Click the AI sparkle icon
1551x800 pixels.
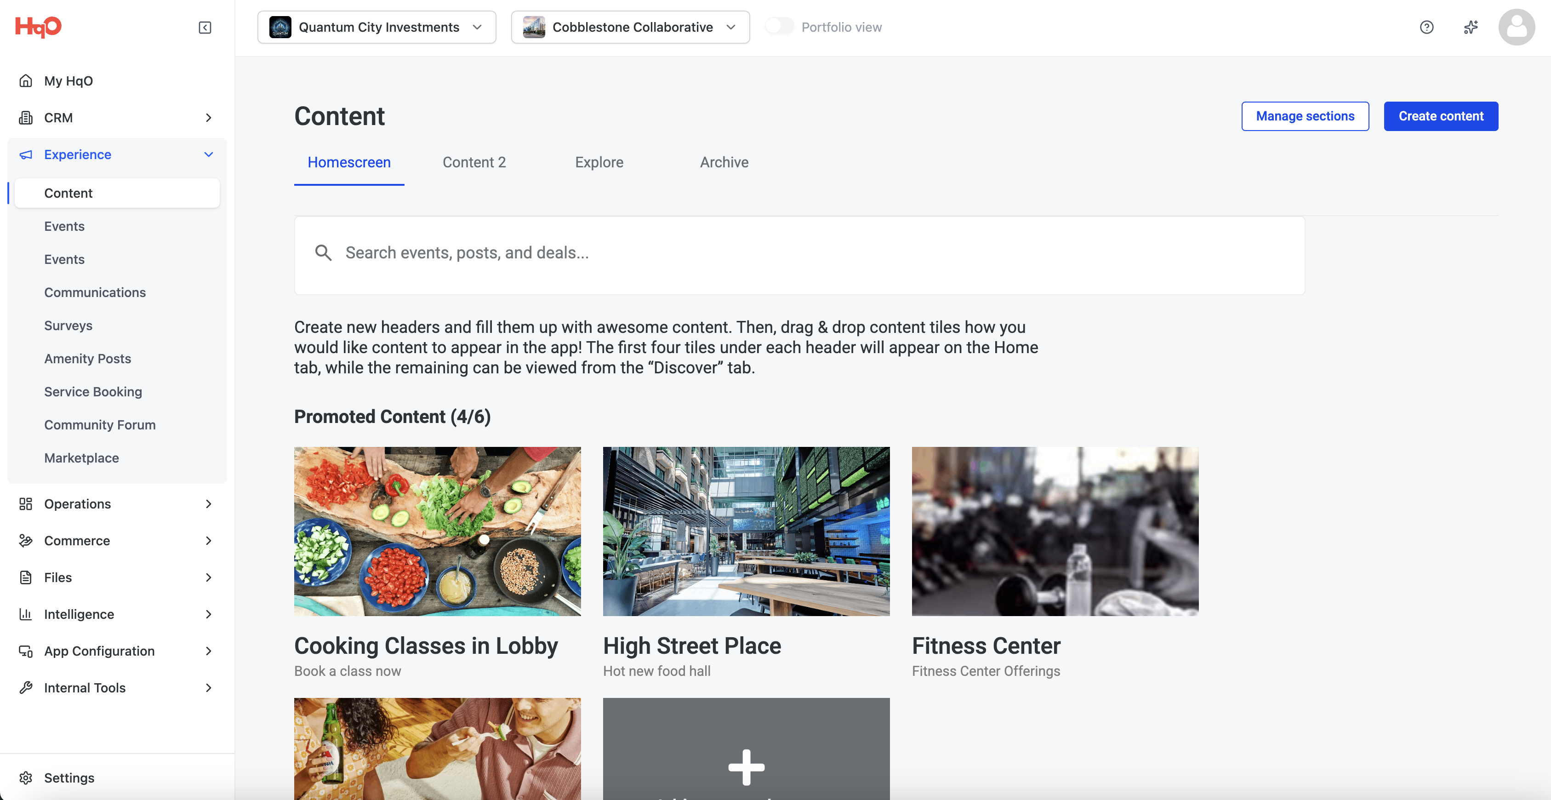pyautogui.click(x=1470, y=27)
